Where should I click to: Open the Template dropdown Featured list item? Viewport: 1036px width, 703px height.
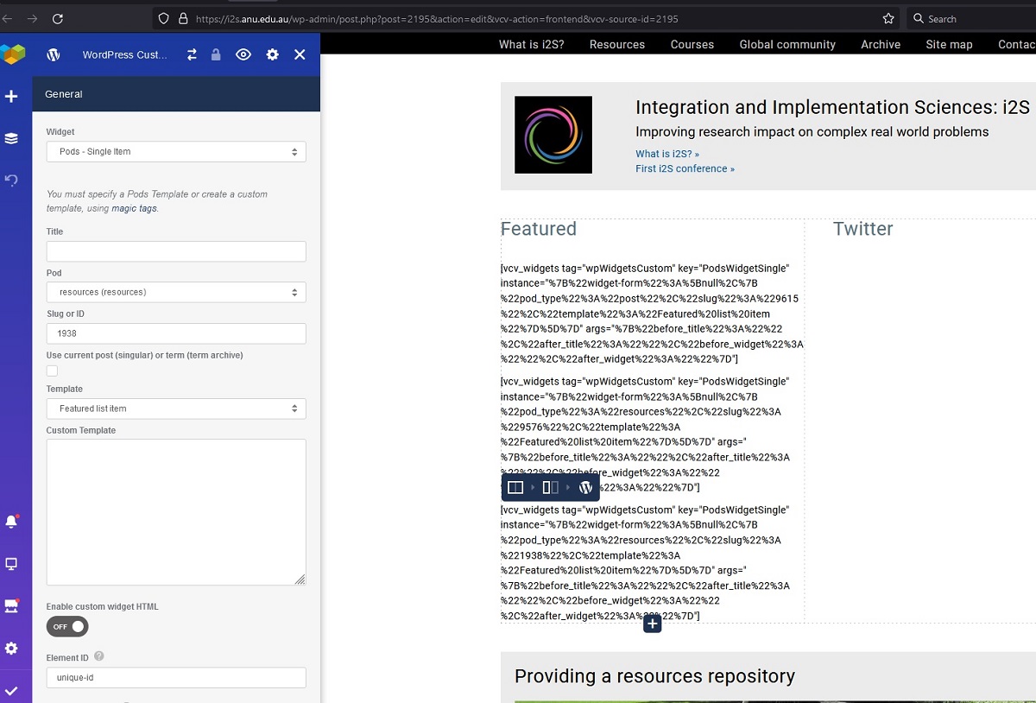(x=176, y=409)
